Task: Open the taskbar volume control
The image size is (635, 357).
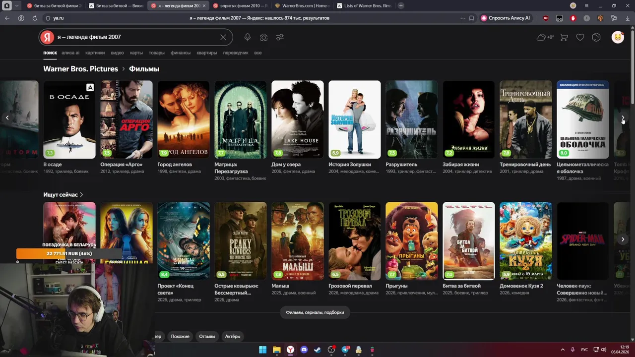Action: pyautogui.click(x=604, y=350)
